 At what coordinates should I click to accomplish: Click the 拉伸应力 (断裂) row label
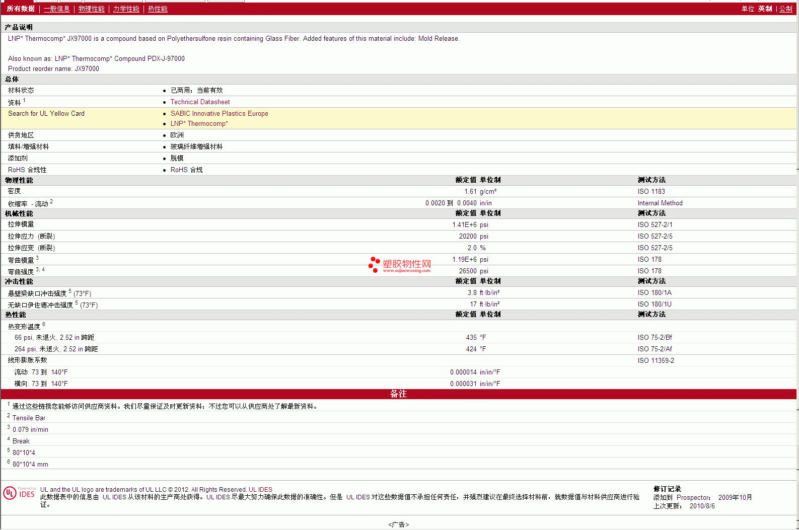[31, 237]
